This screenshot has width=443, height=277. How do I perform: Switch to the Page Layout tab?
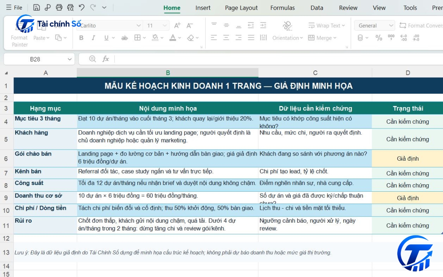point(241,8)
